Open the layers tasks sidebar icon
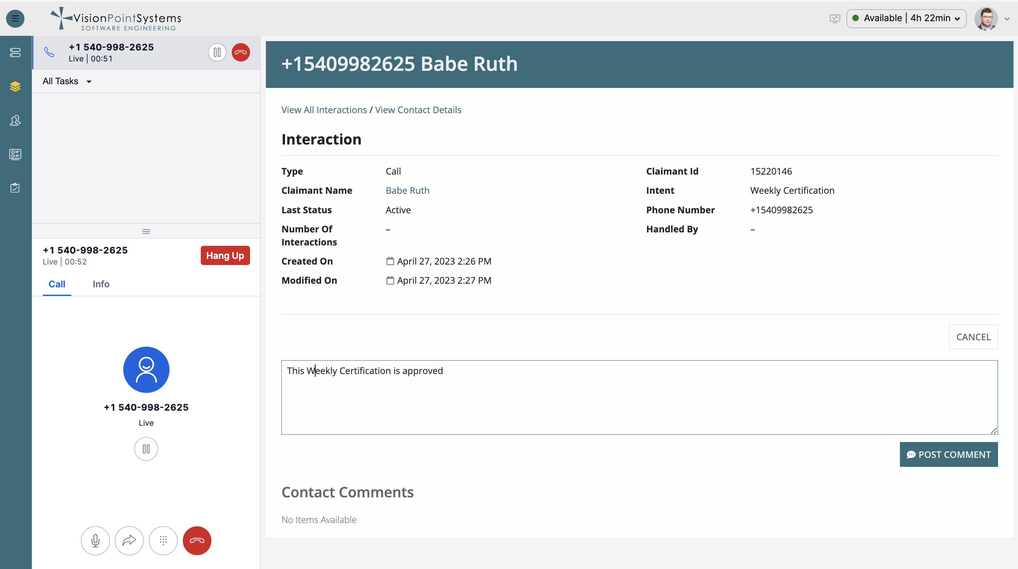Image resolution: width=1018 pixels, height=569 pixels. (x=15, y=86)
